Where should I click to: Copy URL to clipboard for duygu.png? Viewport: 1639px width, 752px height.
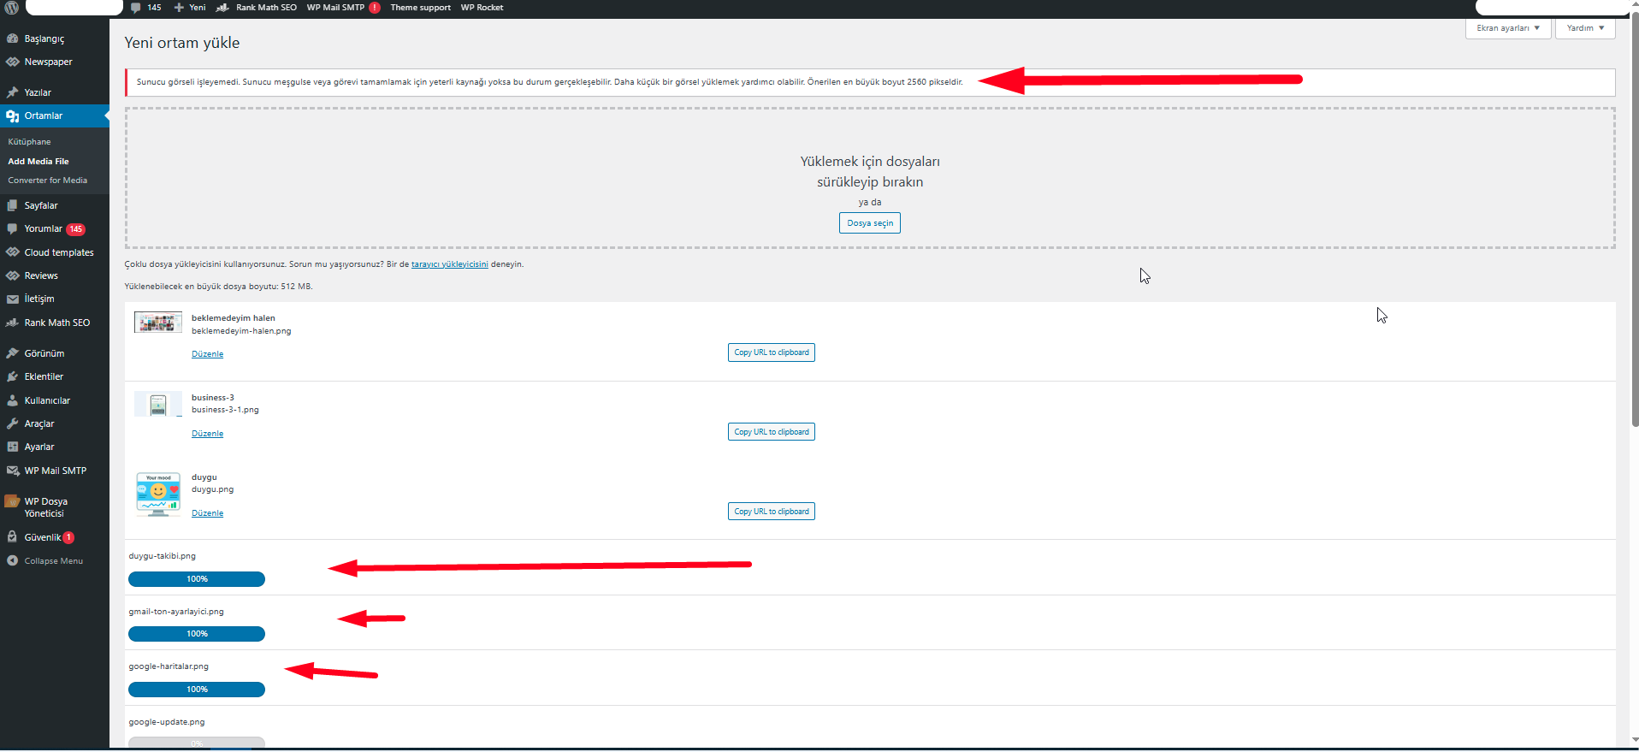click(771, 512)
